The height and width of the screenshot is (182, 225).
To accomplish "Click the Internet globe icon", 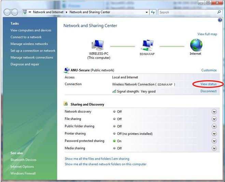I will pyautogui.click(x=196, y=45).
